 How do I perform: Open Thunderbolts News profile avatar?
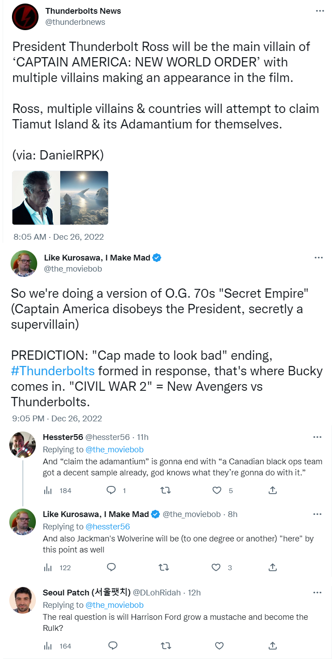[25, 17]
